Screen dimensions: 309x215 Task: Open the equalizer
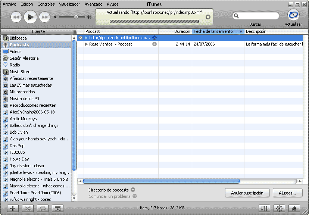[264, 208]
